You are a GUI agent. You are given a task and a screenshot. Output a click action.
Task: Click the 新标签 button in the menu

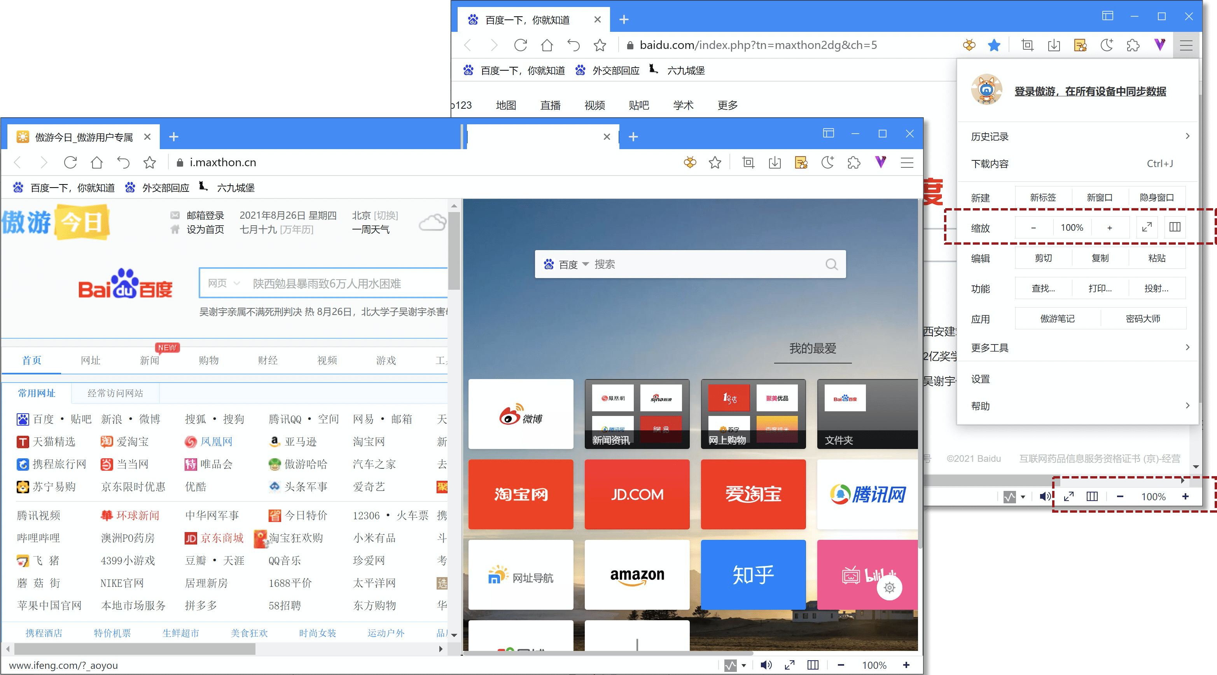pyautogui.click(x=1043, y=197)
